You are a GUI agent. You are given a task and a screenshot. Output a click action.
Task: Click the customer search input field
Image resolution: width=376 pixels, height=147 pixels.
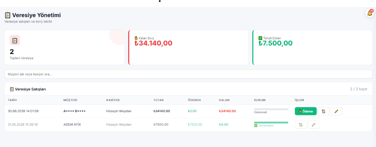pyautogui.click(x=188, y=74)
